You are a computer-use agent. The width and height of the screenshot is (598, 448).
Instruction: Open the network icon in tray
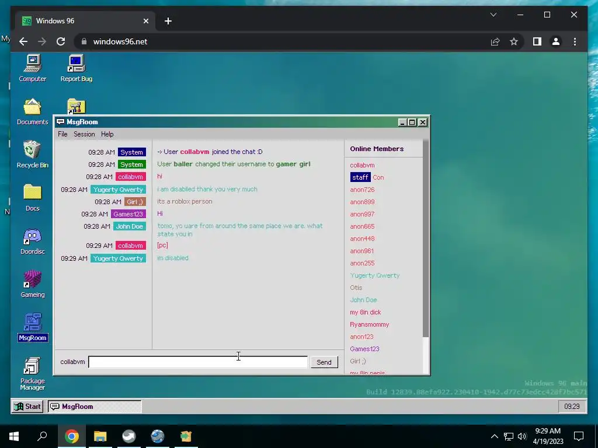click(x=509, y=436)
